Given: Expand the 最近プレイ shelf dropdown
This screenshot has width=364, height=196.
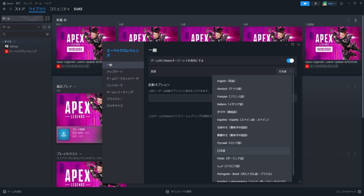Looking at the screenshot, I should coord(75,86).
